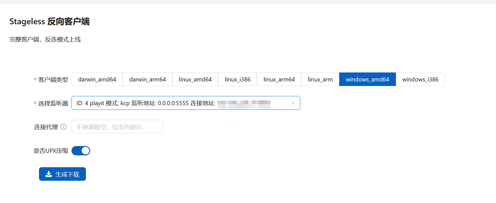
Task: Focus the 连接代理 proxy input field
Action: pos(117,127)
